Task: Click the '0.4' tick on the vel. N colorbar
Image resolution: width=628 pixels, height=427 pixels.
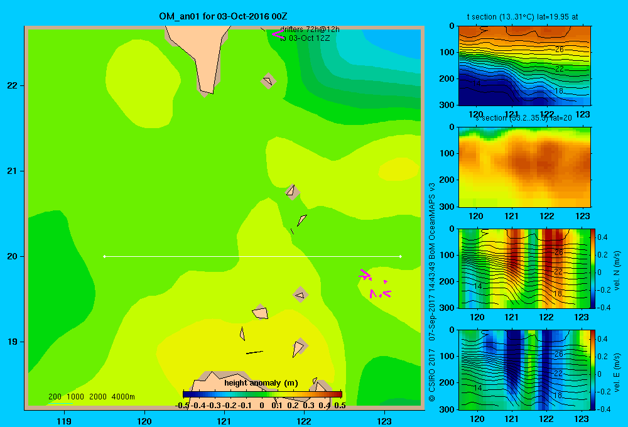Action: [x=603, y=237]
